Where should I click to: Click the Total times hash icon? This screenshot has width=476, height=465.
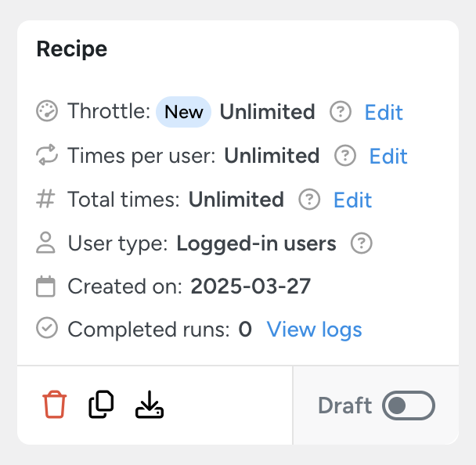47,200
